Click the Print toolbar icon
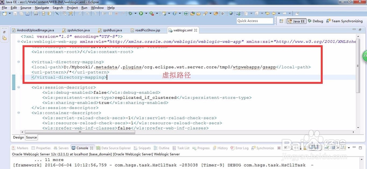The height and width of the screenshot is (169, 367). click(28, 14)
